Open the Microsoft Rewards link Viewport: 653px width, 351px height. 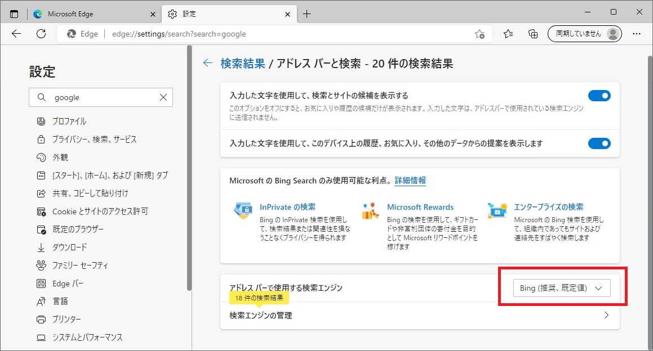click(x=420, y=207)
